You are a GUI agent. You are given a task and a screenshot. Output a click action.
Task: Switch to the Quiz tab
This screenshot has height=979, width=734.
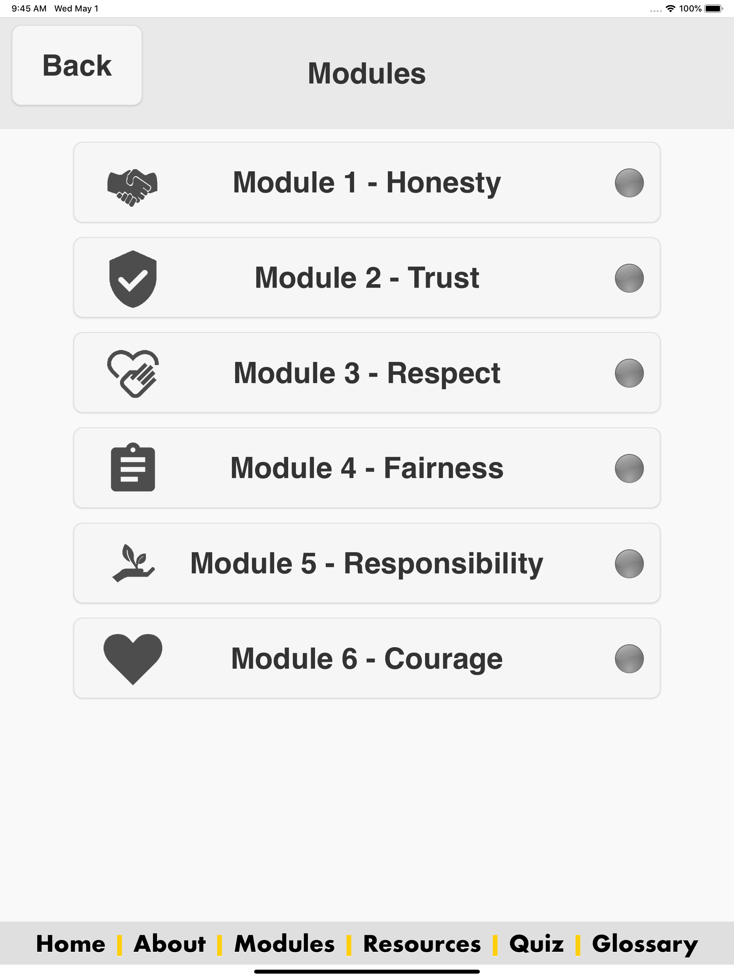click(537, 944)
